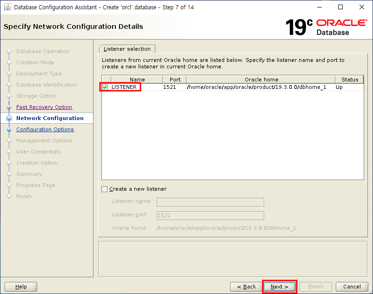Select the dbhome_1 Oracle home path cell
Viewport: 373px width, 294px height.
tap(261, 87)
